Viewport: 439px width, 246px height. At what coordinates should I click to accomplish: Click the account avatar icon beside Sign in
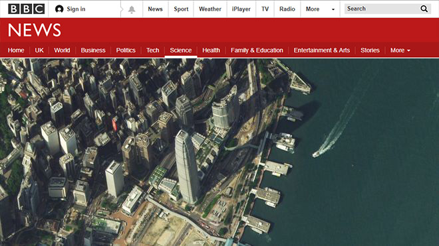[x=59, y=9]
